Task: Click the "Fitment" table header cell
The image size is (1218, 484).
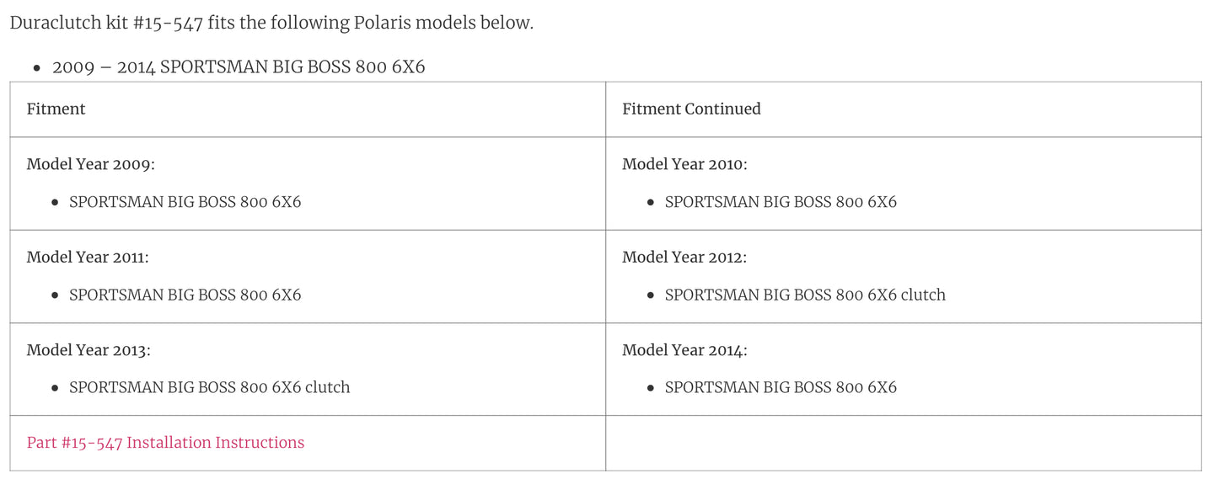Action: [x=56, y=109]
